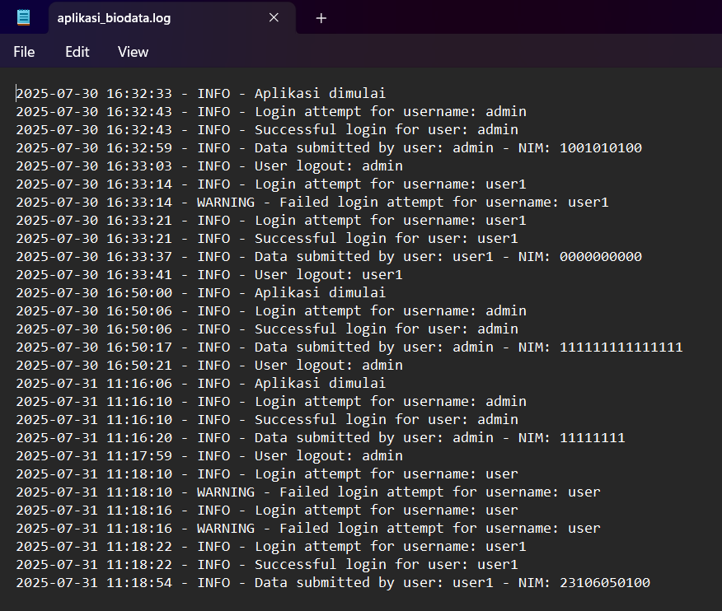722x611 pixels.
Task: Click WARNING in the first 11:18:10 failed login
Action: pos(225,492)
